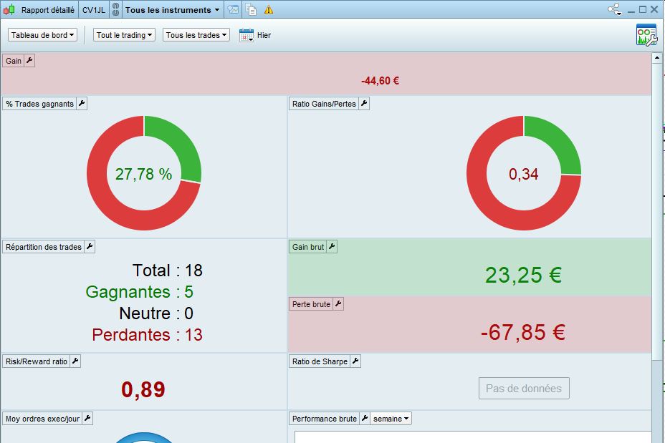Click the Ratio Gains/Pertes widget label
This screenshot has width=665, height=443.
324,104
